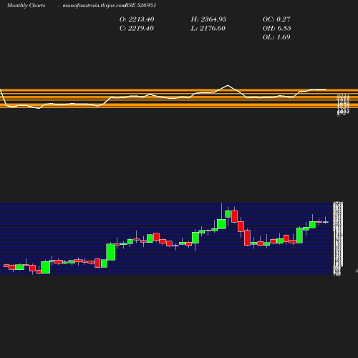358x358 pixels.
Task: Click the munafasutra website watermark text
Action: pos(94,6)
